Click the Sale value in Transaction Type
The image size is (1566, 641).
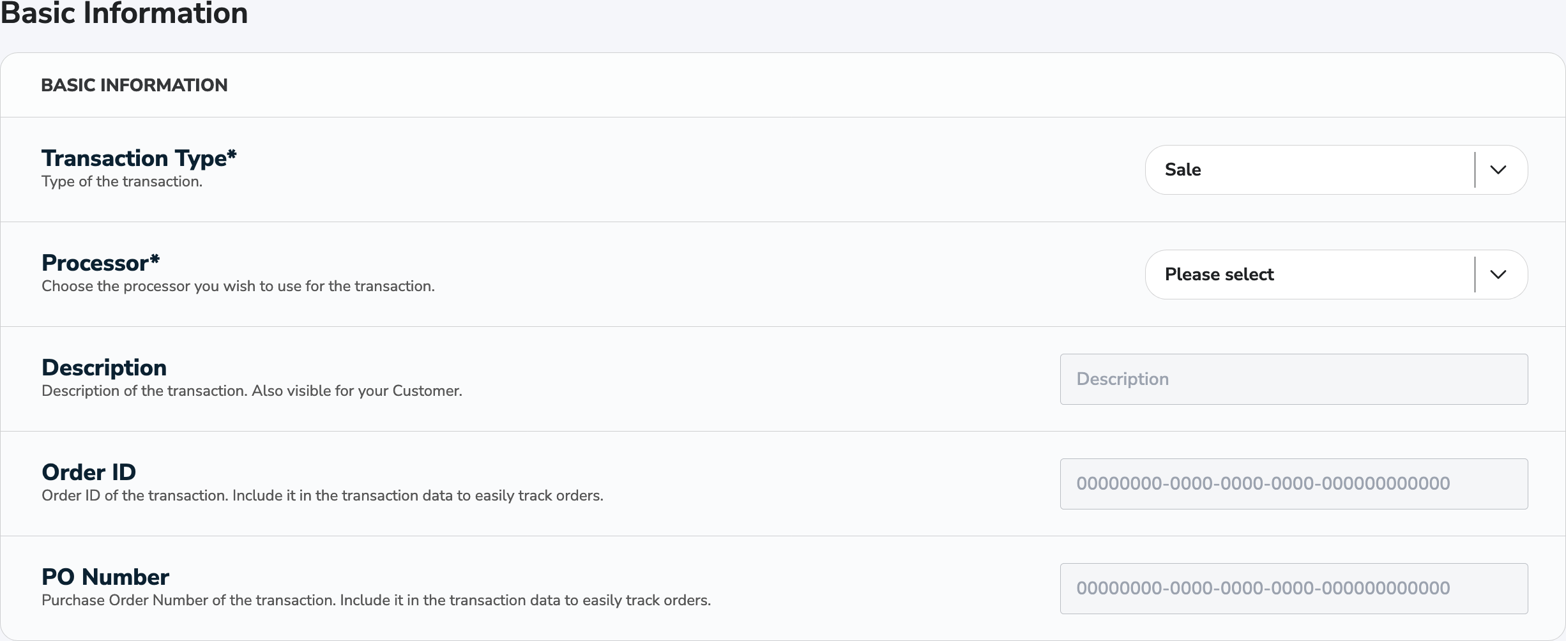(x=1183, y=170)
